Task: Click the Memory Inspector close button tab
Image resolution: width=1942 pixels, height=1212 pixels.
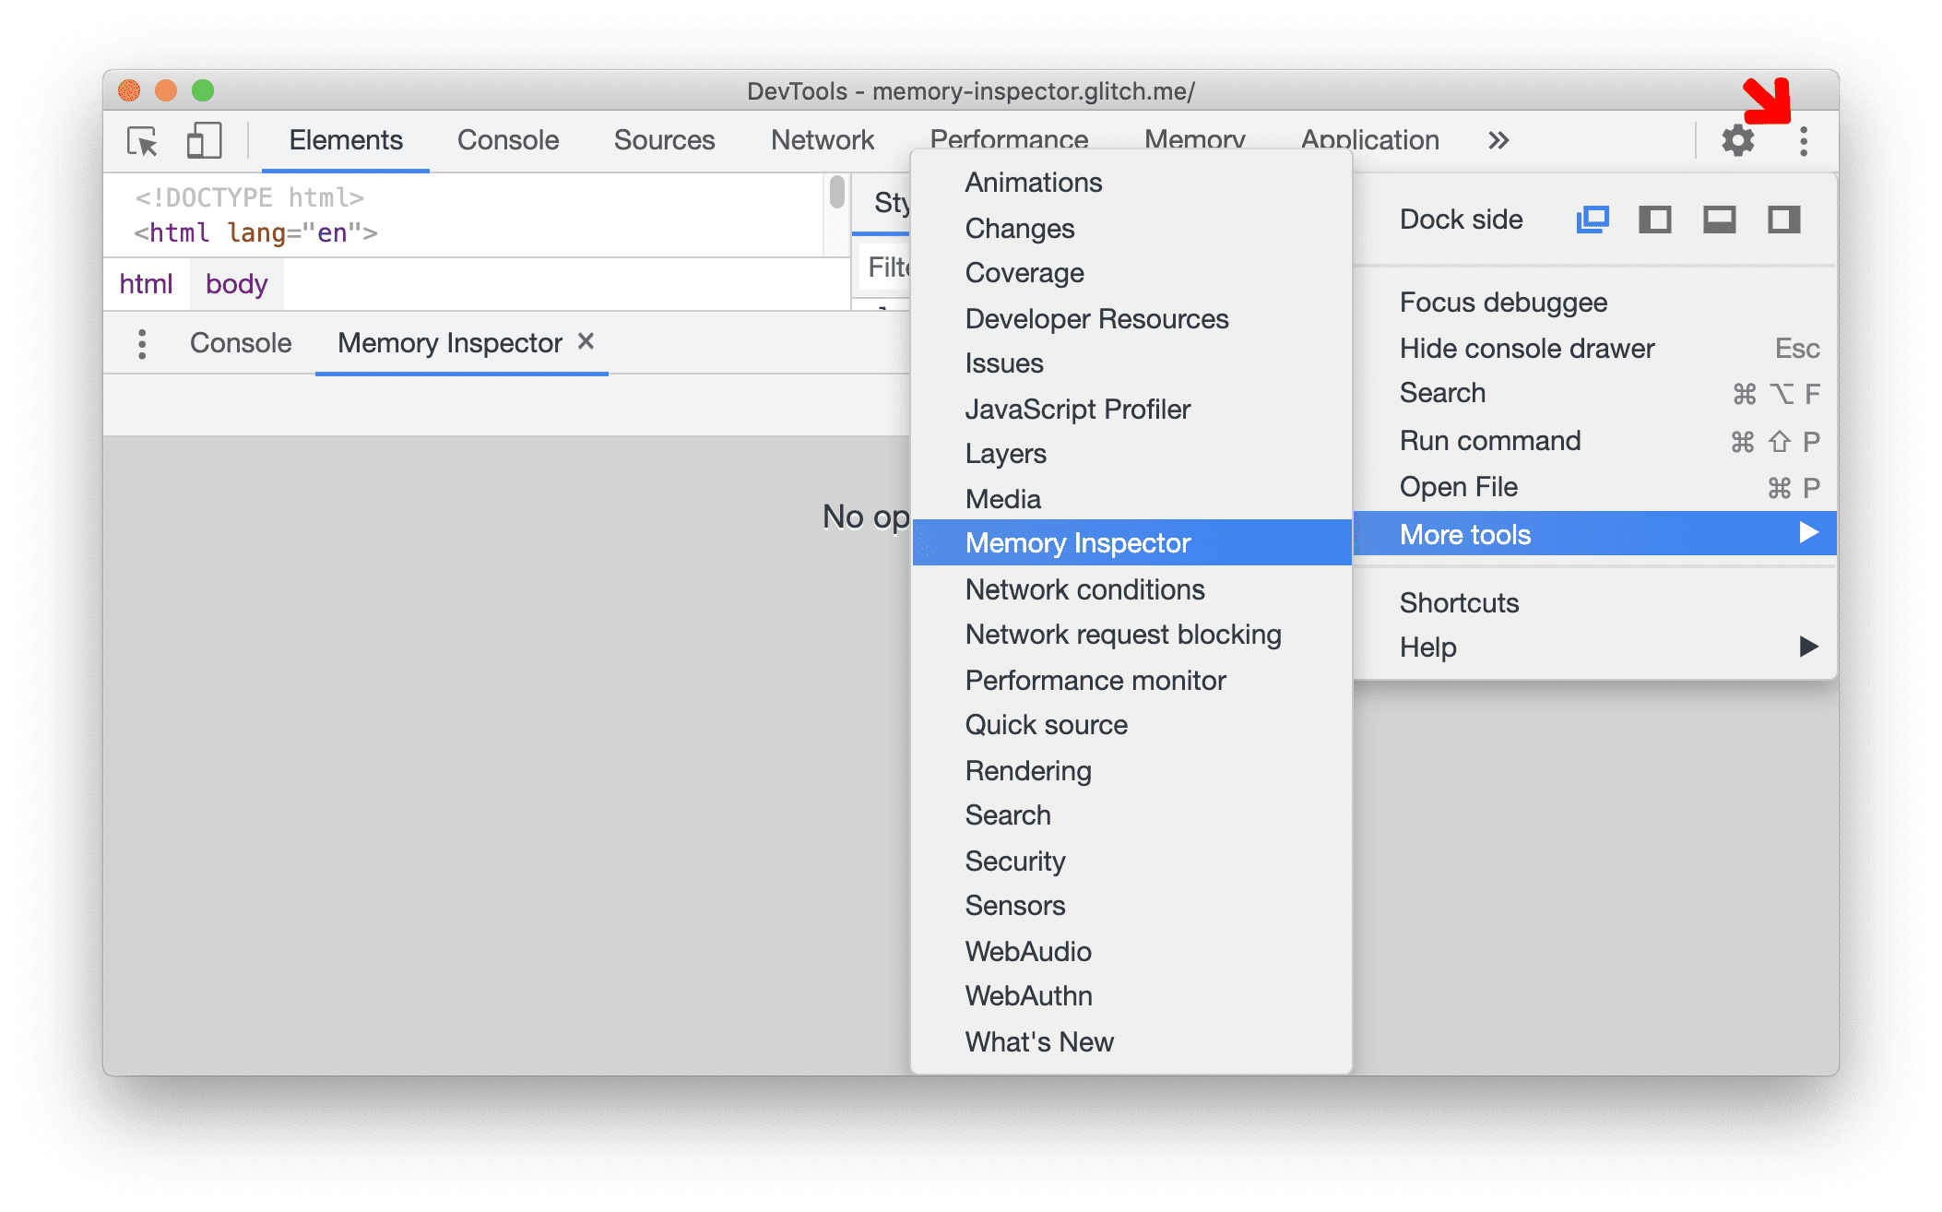Action: (586, 342)
